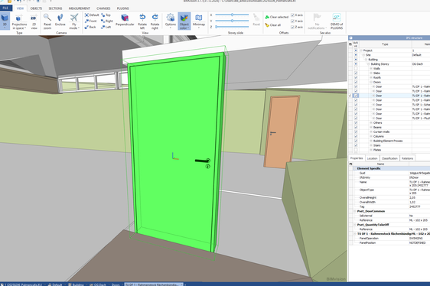Image resolution: width=430 pixels, height=286 pixels.
Task: Open the Relations properties tab
Action: pyautogui.click(x=407, y=158)
